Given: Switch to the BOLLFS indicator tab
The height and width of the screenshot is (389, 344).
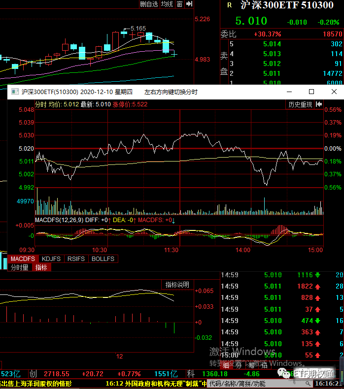Looking at the screenshot, I should pos(103,259).
